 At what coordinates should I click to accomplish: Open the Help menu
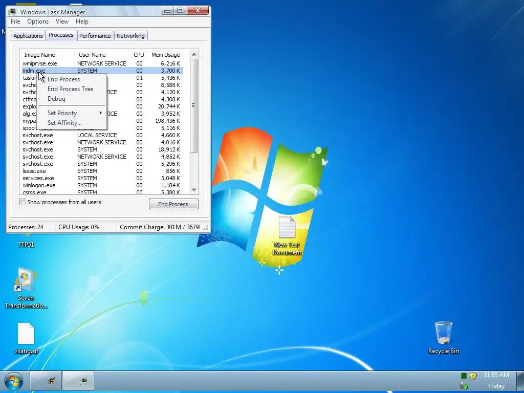[82, 21]
